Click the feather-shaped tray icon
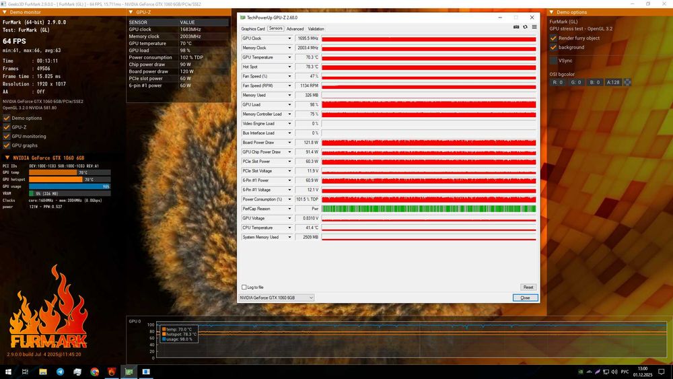The height and width of the screenshot is (379, 673). 598,372
